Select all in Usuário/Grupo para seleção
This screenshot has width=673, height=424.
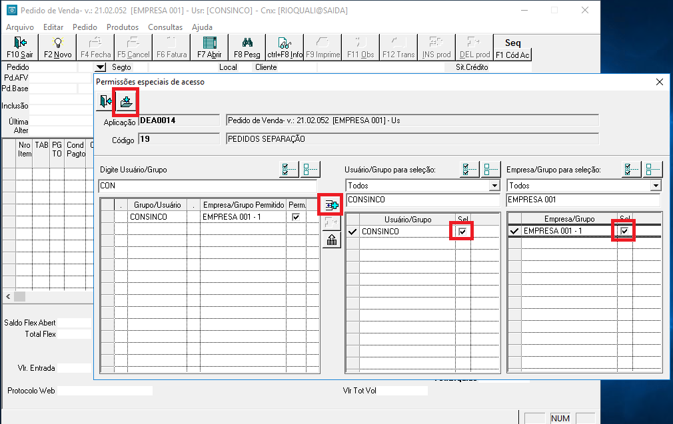click(x=469, y=169)
